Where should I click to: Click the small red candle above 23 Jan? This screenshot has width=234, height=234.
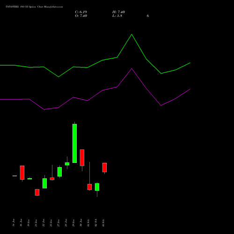pos(52,179)
